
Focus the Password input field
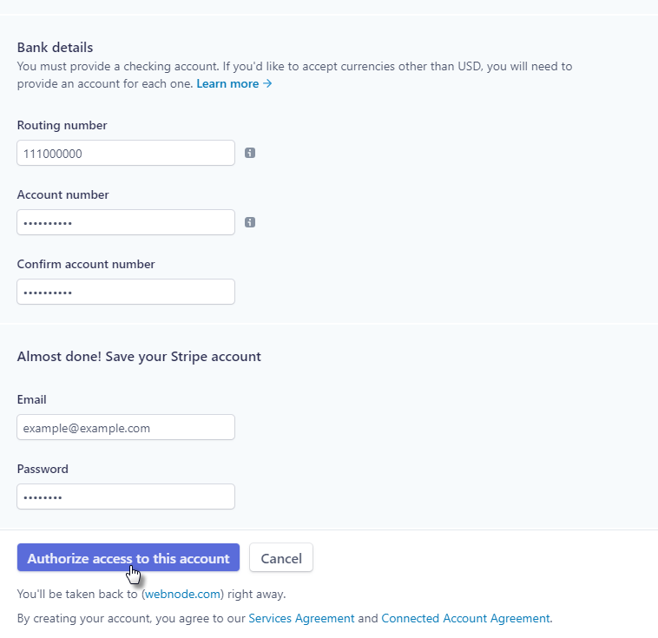click(126, 497)
